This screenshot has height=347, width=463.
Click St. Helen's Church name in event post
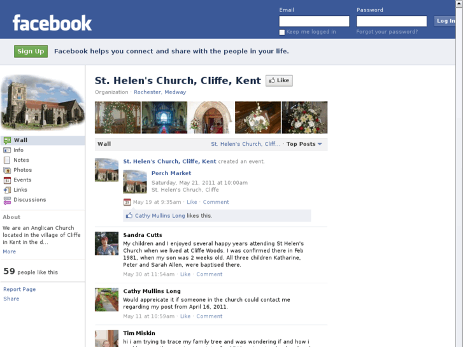click(169, 162)
